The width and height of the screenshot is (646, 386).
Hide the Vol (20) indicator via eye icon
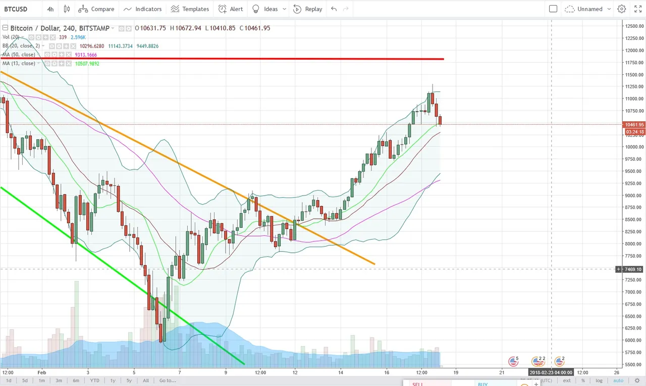click(31, 37)
